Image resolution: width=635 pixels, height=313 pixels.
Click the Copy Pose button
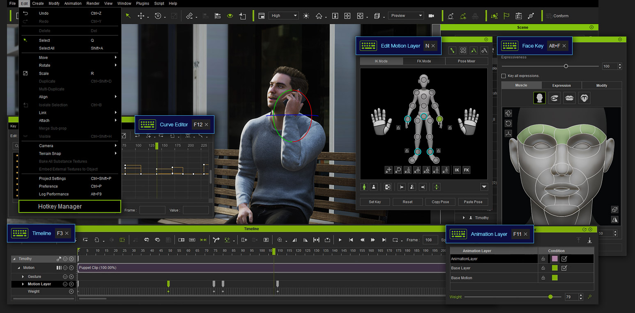[440, 202]
